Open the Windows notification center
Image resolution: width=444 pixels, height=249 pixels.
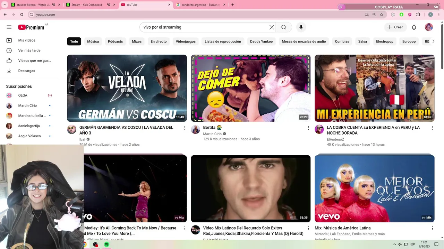436,245
